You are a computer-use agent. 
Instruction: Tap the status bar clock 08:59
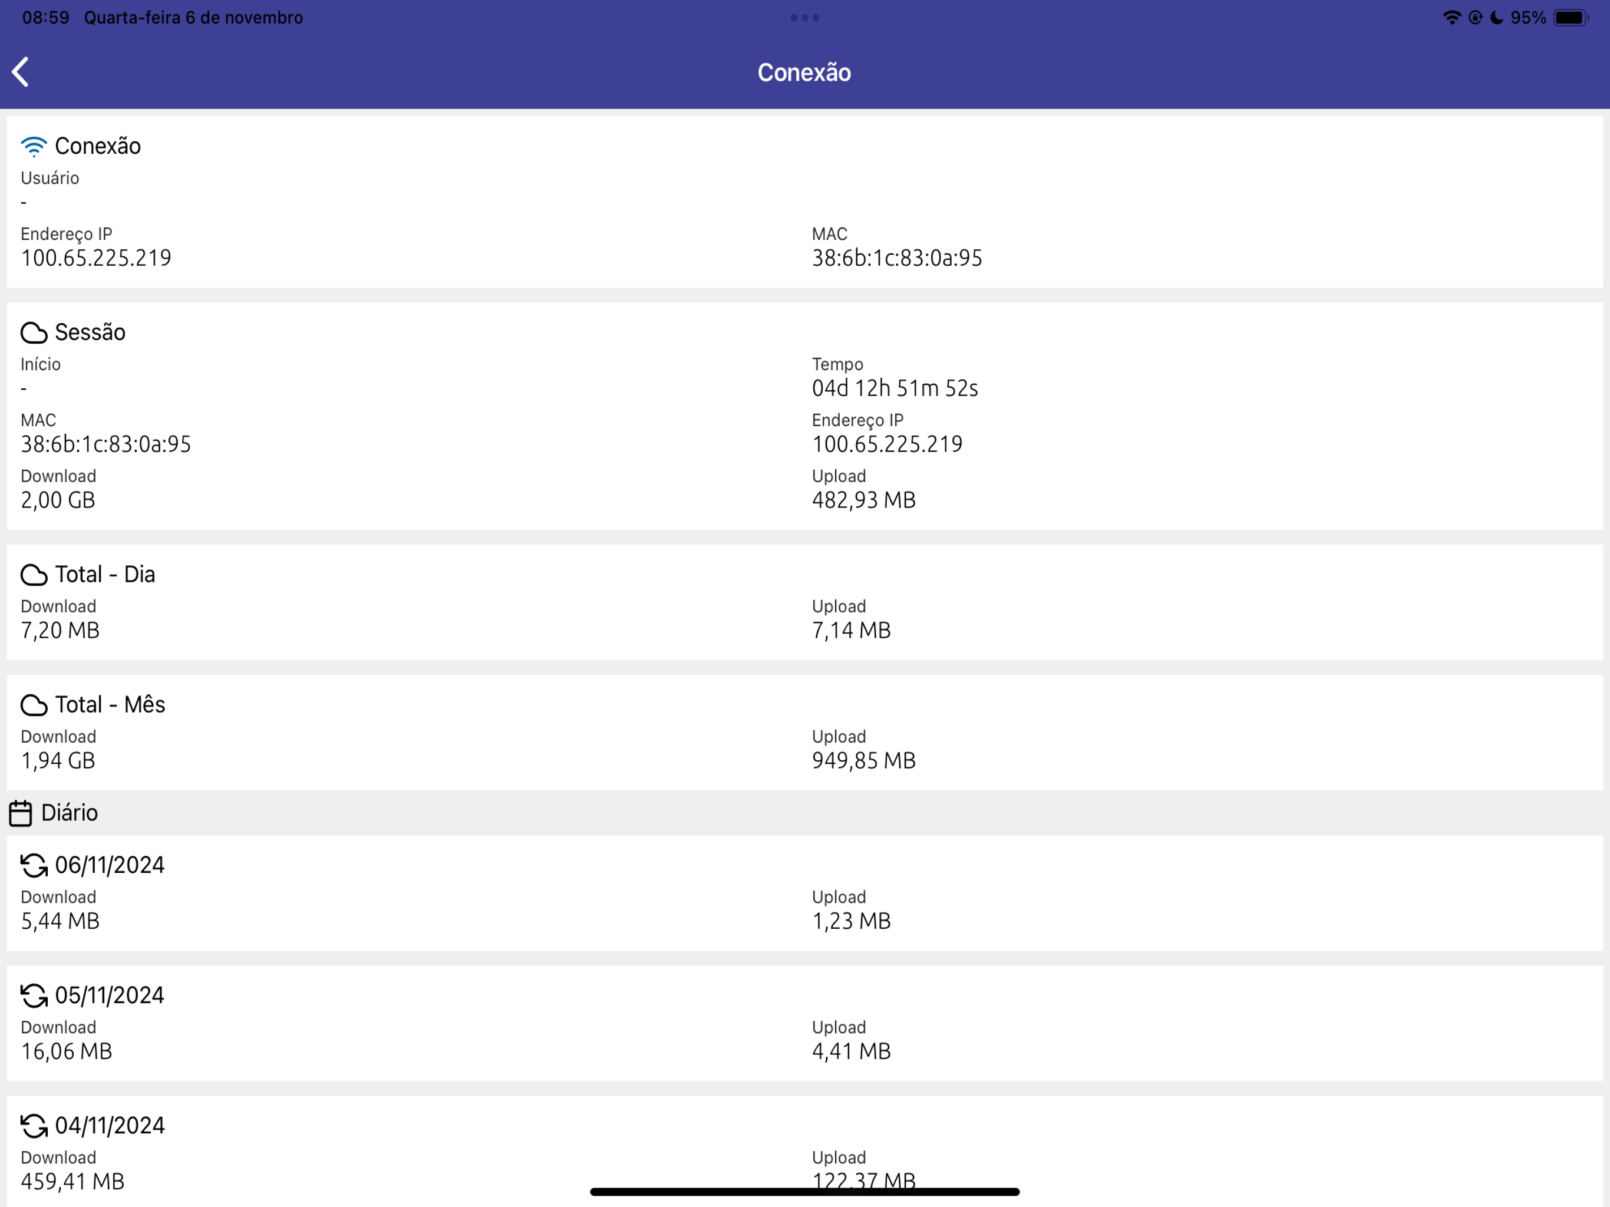pos(46,18)
